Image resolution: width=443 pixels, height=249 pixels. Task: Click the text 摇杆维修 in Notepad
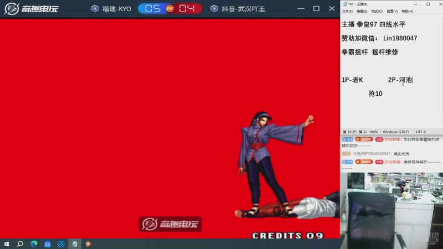click(385, 52)
